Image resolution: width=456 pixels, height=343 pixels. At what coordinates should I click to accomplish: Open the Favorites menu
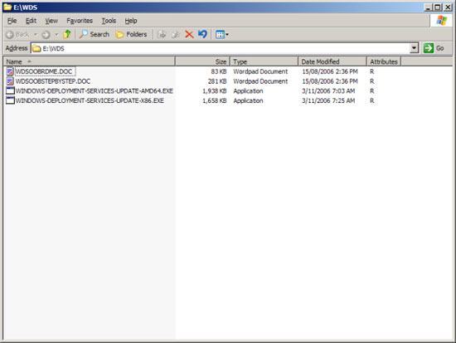(80, 21)
